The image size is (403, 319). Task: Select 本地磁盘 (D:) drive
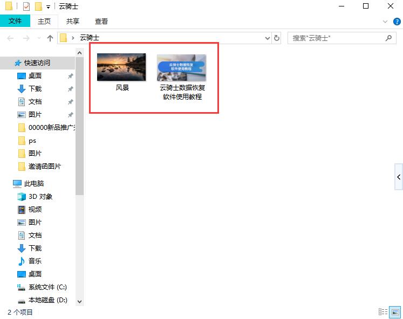(x=47, y=300)
